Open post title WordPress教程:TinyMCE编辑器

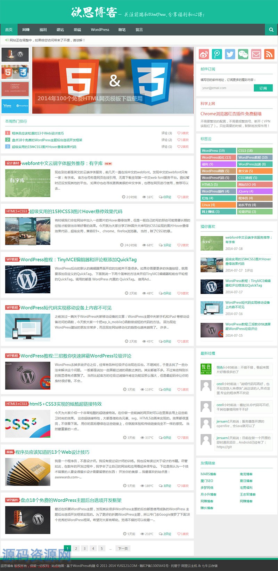[79, 260]
